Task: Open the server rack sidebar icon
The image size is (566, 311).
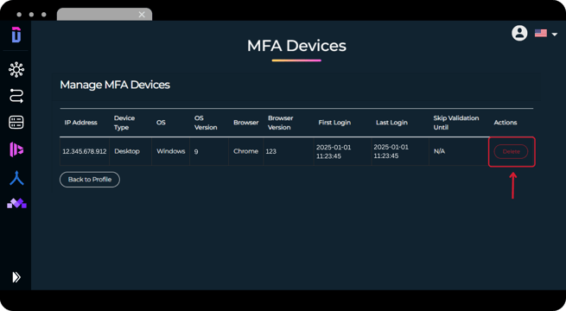Action: (16, 123)
